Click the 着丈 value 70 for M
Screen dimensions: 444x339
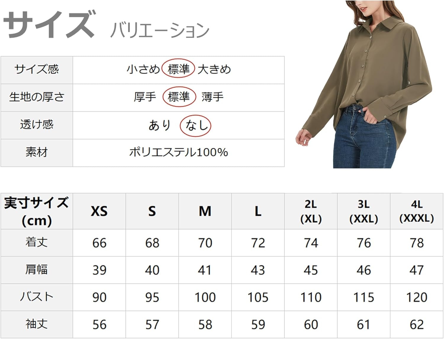[205, 243]
